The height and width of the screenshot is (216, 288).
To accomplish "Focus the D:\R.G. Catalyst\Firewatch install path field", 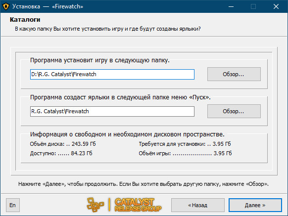I will tap(112, 74).
